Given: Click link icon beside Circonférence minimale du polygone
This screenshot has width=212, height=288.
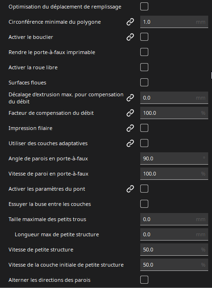Looking at the screenshot, I should 130,22.
